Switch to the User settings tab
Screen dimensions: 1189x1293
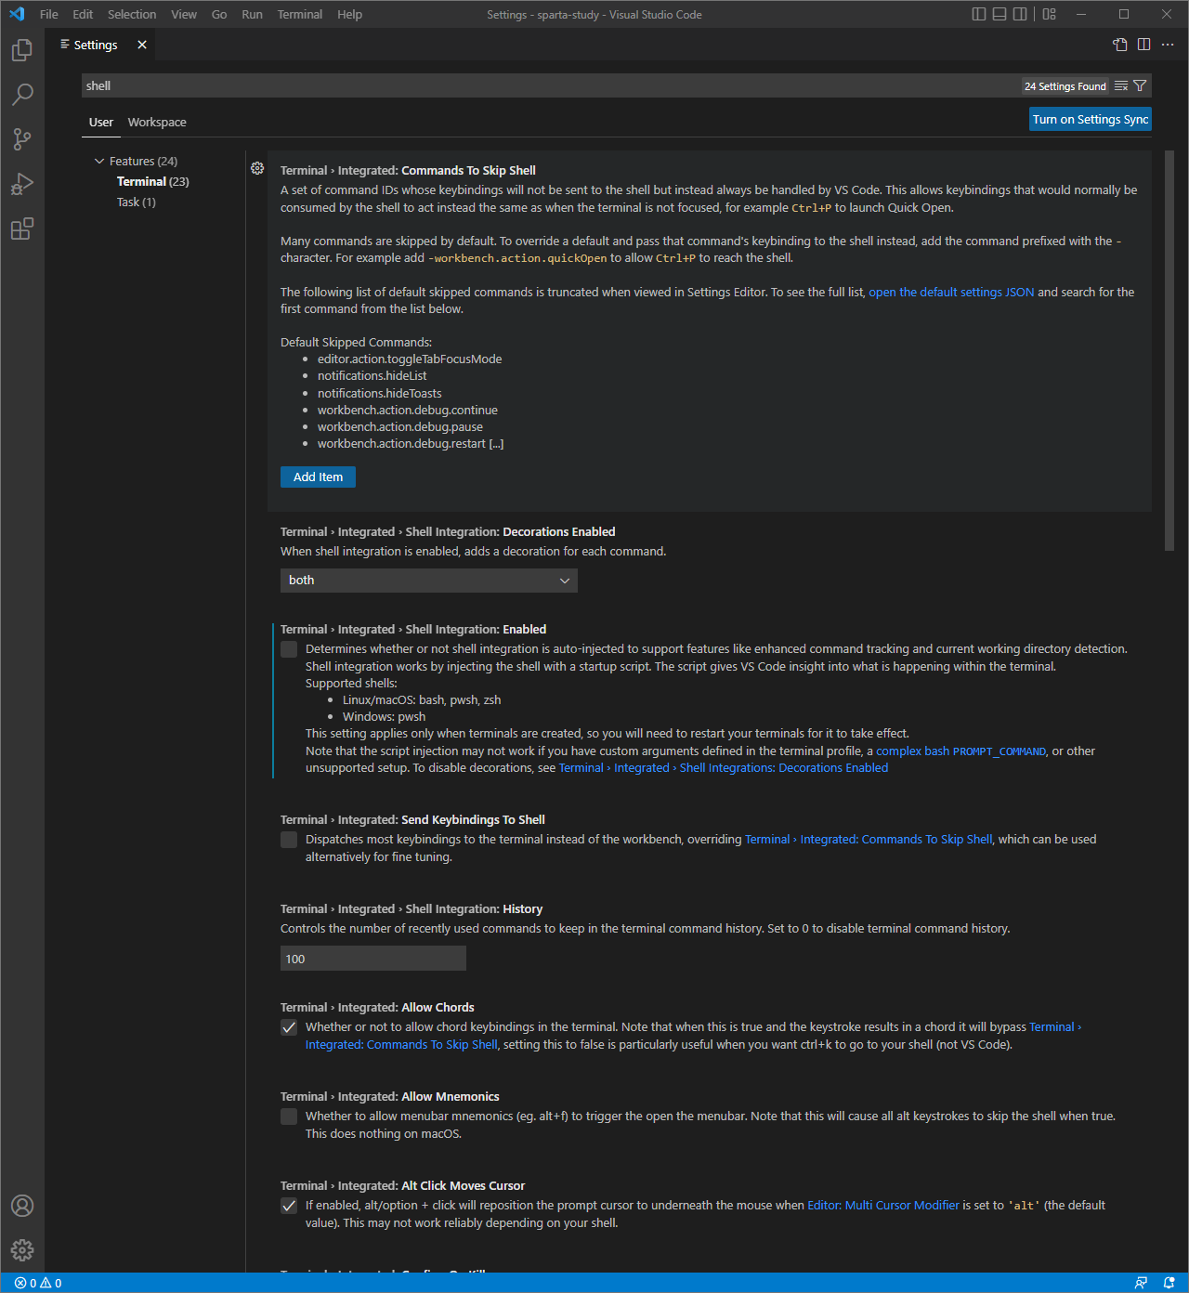[101, 122]
